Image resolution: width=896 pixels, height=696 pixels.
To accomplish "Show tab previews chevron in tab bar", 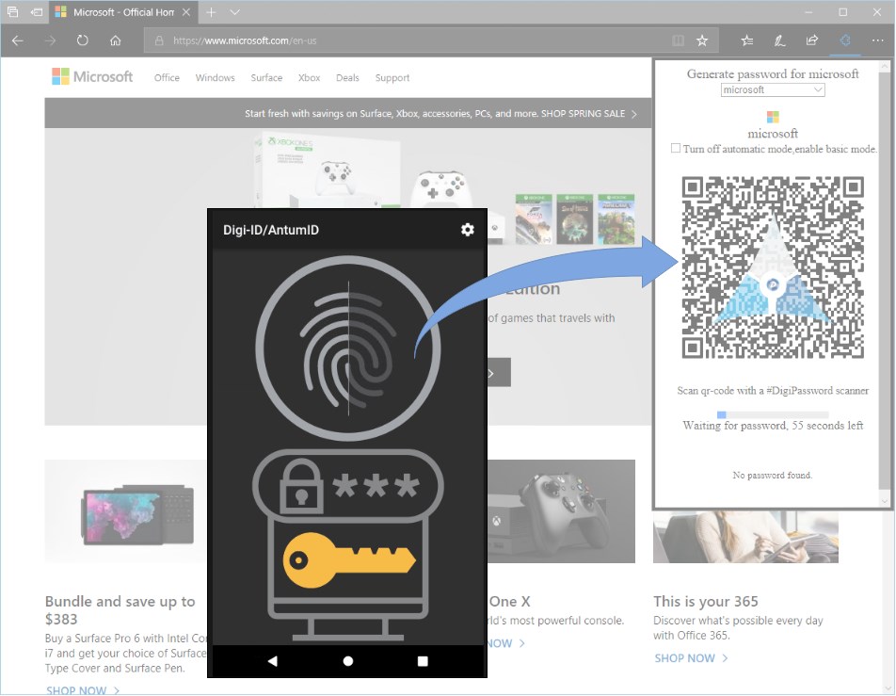I will tap(235, 12).
